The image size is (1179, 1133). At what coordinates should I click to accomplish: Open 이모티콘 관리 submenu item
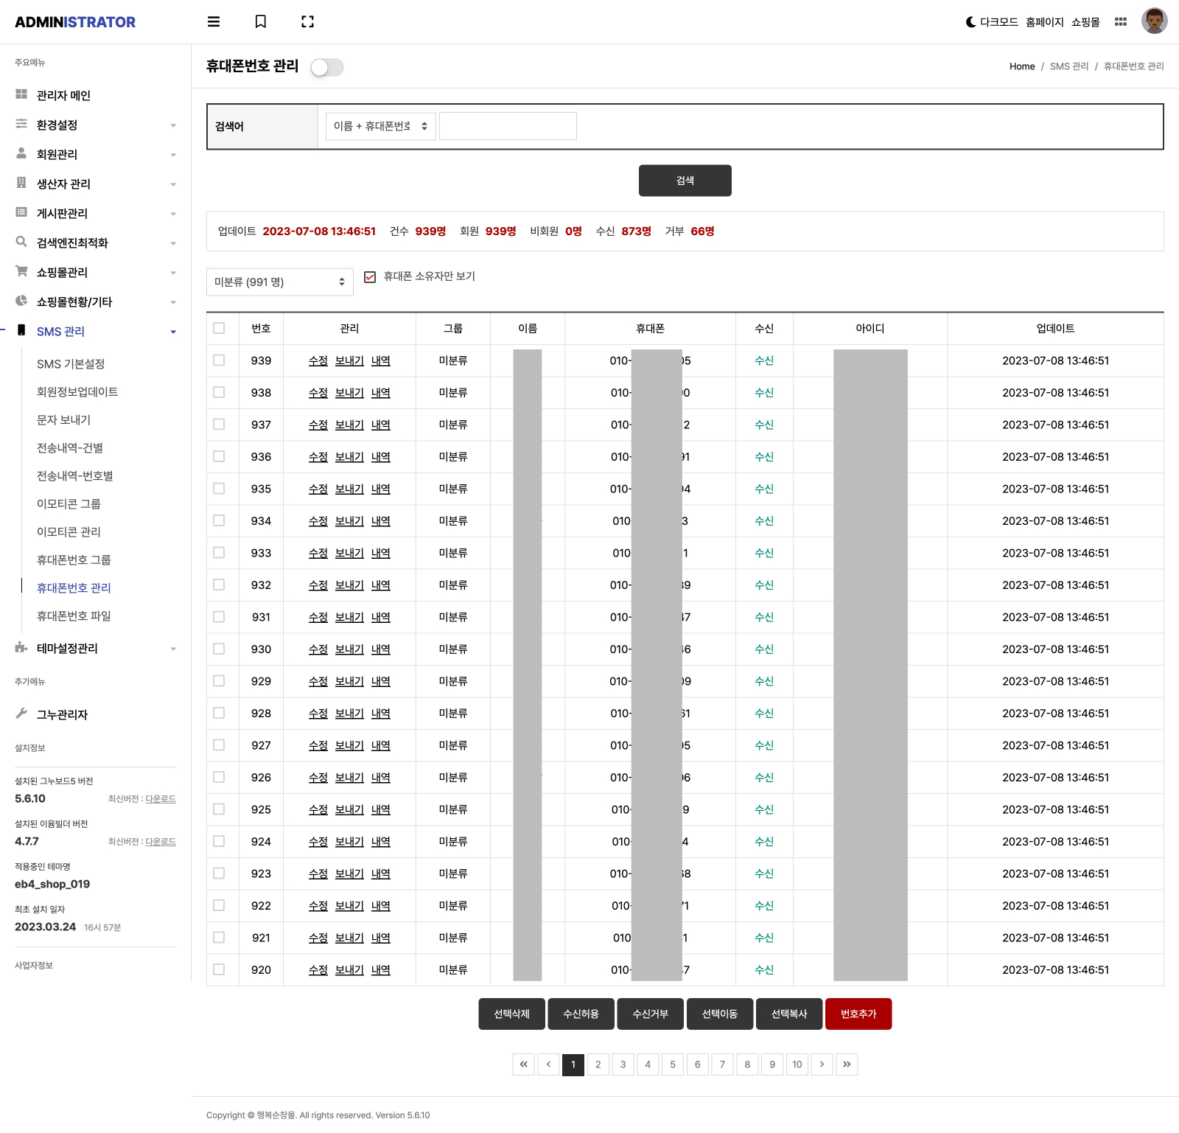(x=69, y=532)
